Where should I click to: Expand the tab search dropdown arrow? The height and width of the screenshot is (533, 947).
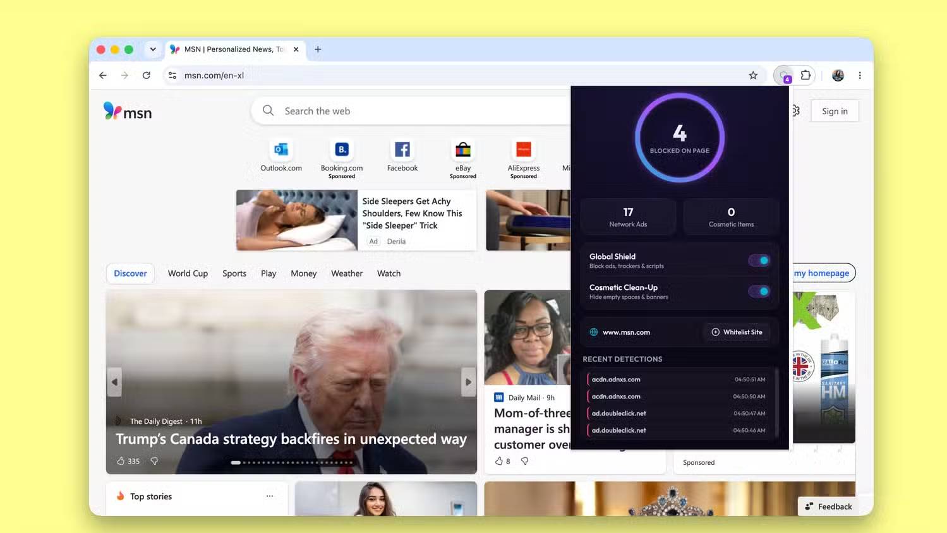[153, 49]
